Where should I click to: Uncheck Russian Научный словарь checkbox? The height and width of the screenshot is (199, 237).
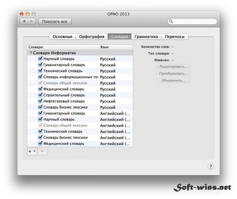[40, 58]
